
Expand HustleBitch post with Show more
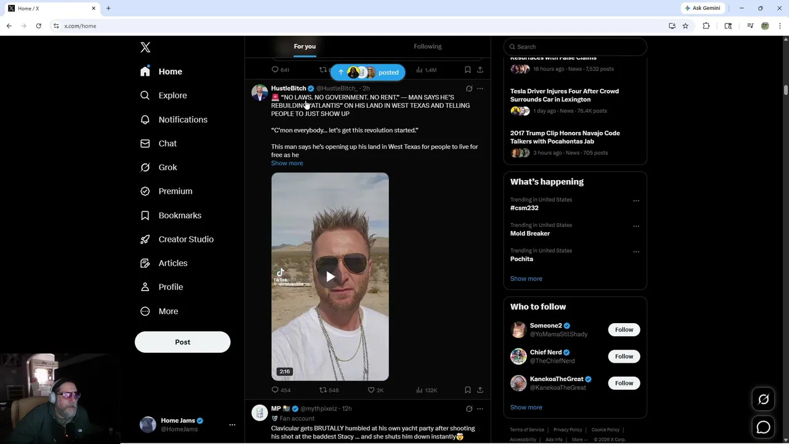pyautogui.click(x=287, y=163)
